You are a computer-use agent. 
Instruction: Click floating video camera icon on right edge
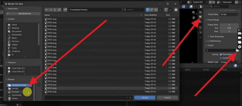click(x=240, y=38)
